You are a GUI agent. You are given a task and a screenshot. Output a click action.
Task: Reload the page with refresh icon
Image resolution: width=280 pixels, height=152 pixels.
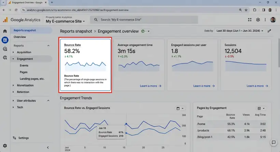(16, 10)
